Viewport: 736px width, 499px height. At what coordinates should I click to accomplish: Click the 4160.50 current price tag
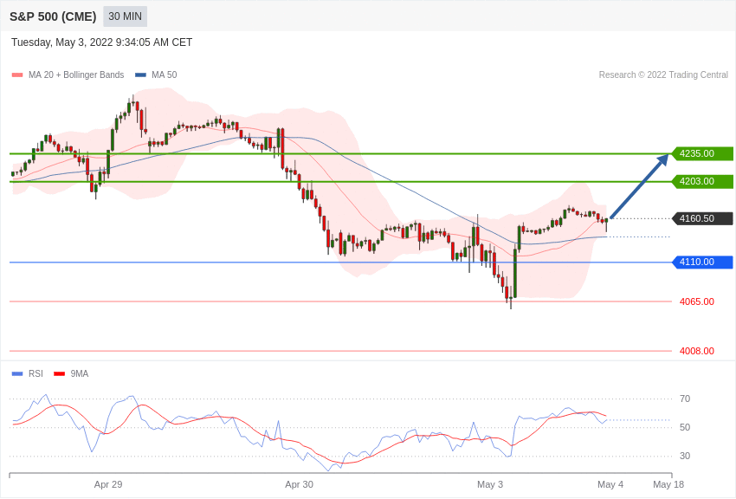(702, 218)
